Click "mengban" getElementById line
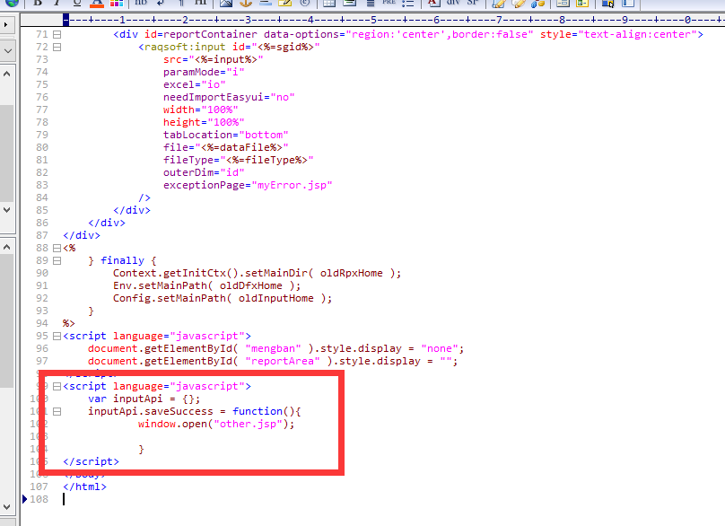The width and height of the screenshot is (725, 526). pyautogui.click(x=275, y=348)
